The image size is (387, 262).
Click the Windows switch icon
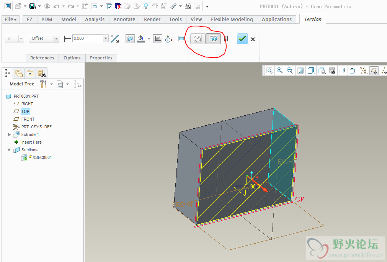(x=94, y=6)
